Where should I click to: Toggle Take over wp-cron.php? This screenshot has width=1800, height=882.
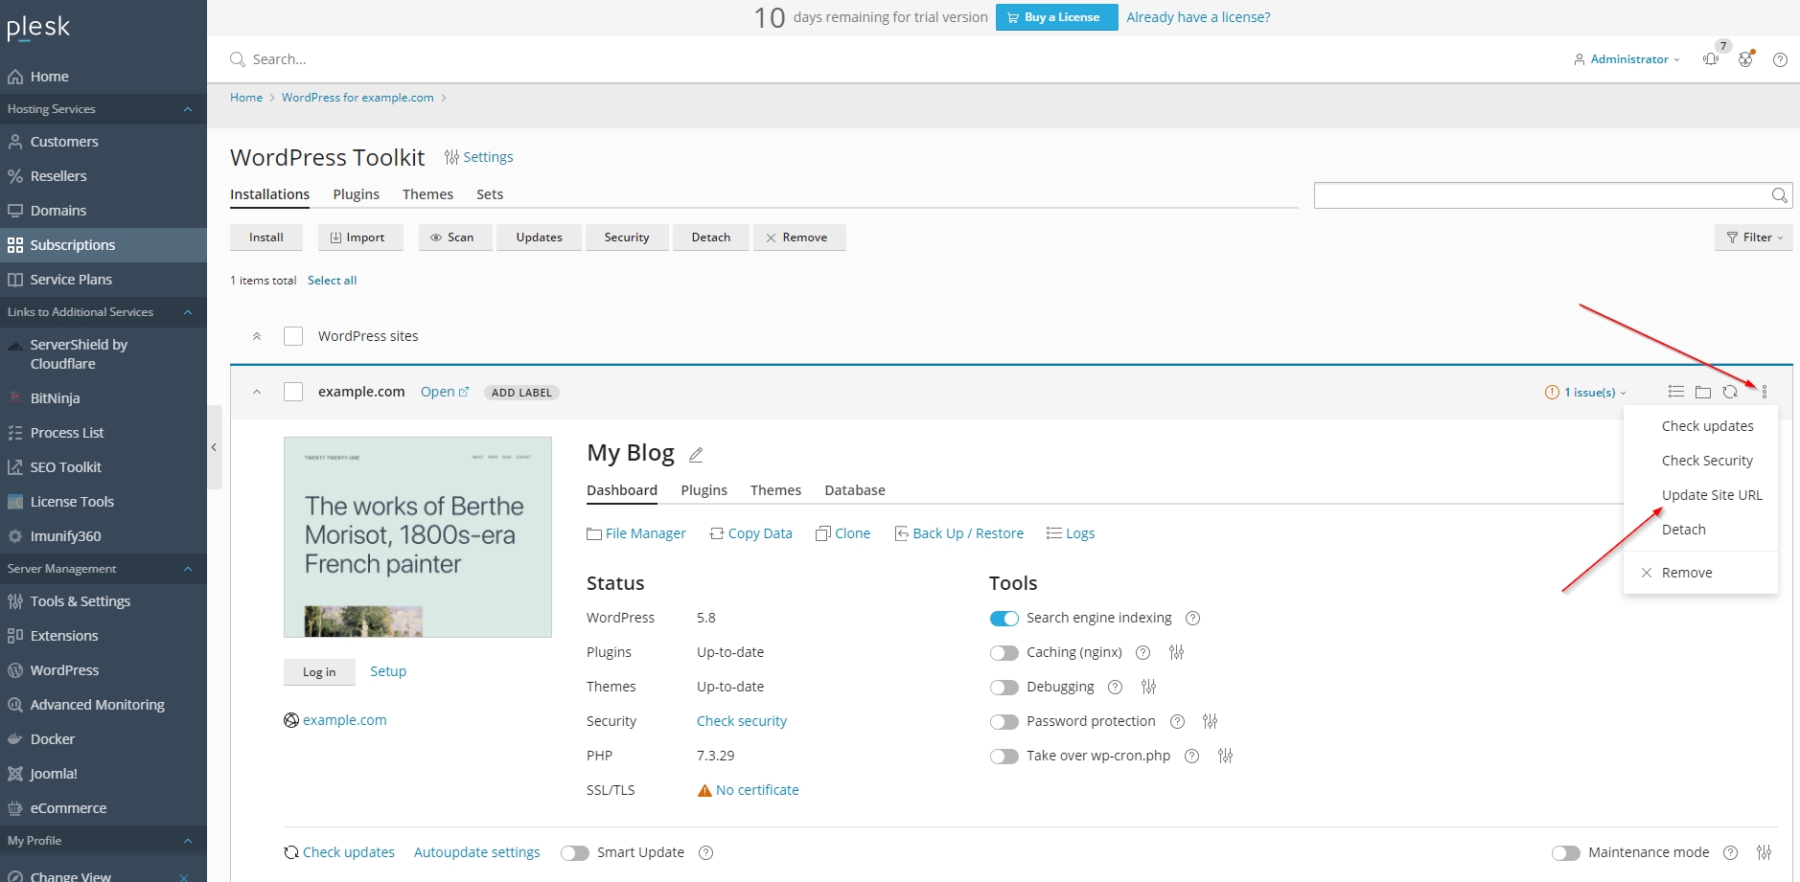tap(1004, 757)
